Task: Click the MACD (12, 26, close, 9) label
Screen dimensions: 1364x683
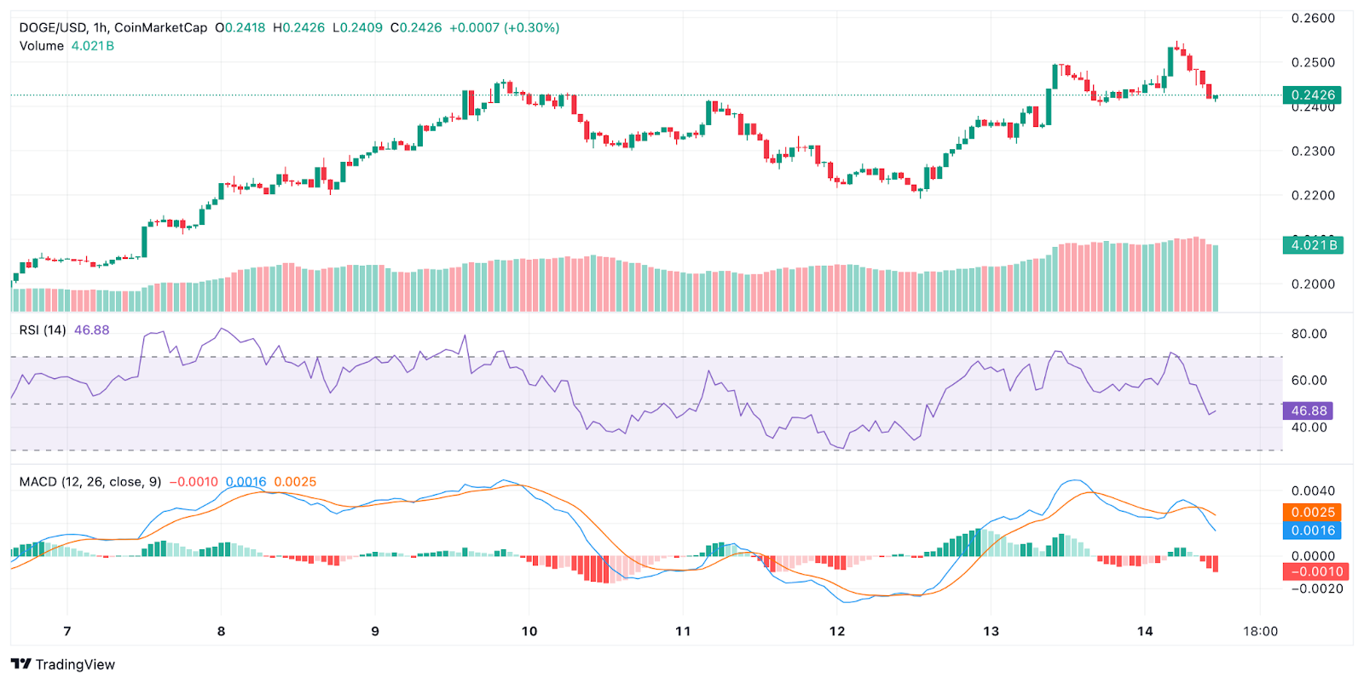Action: click(90, 482)
